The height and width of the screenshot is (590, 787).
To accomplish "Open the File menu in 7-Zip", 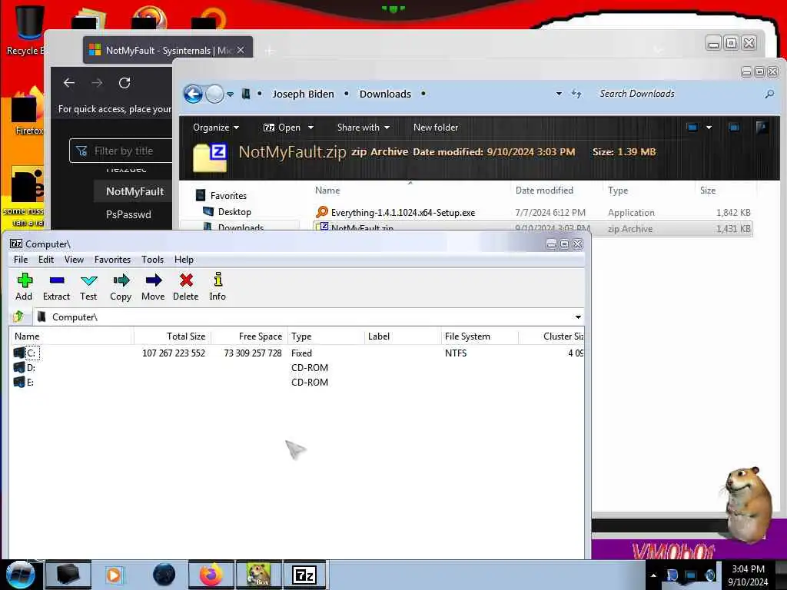I will (21, 260).
